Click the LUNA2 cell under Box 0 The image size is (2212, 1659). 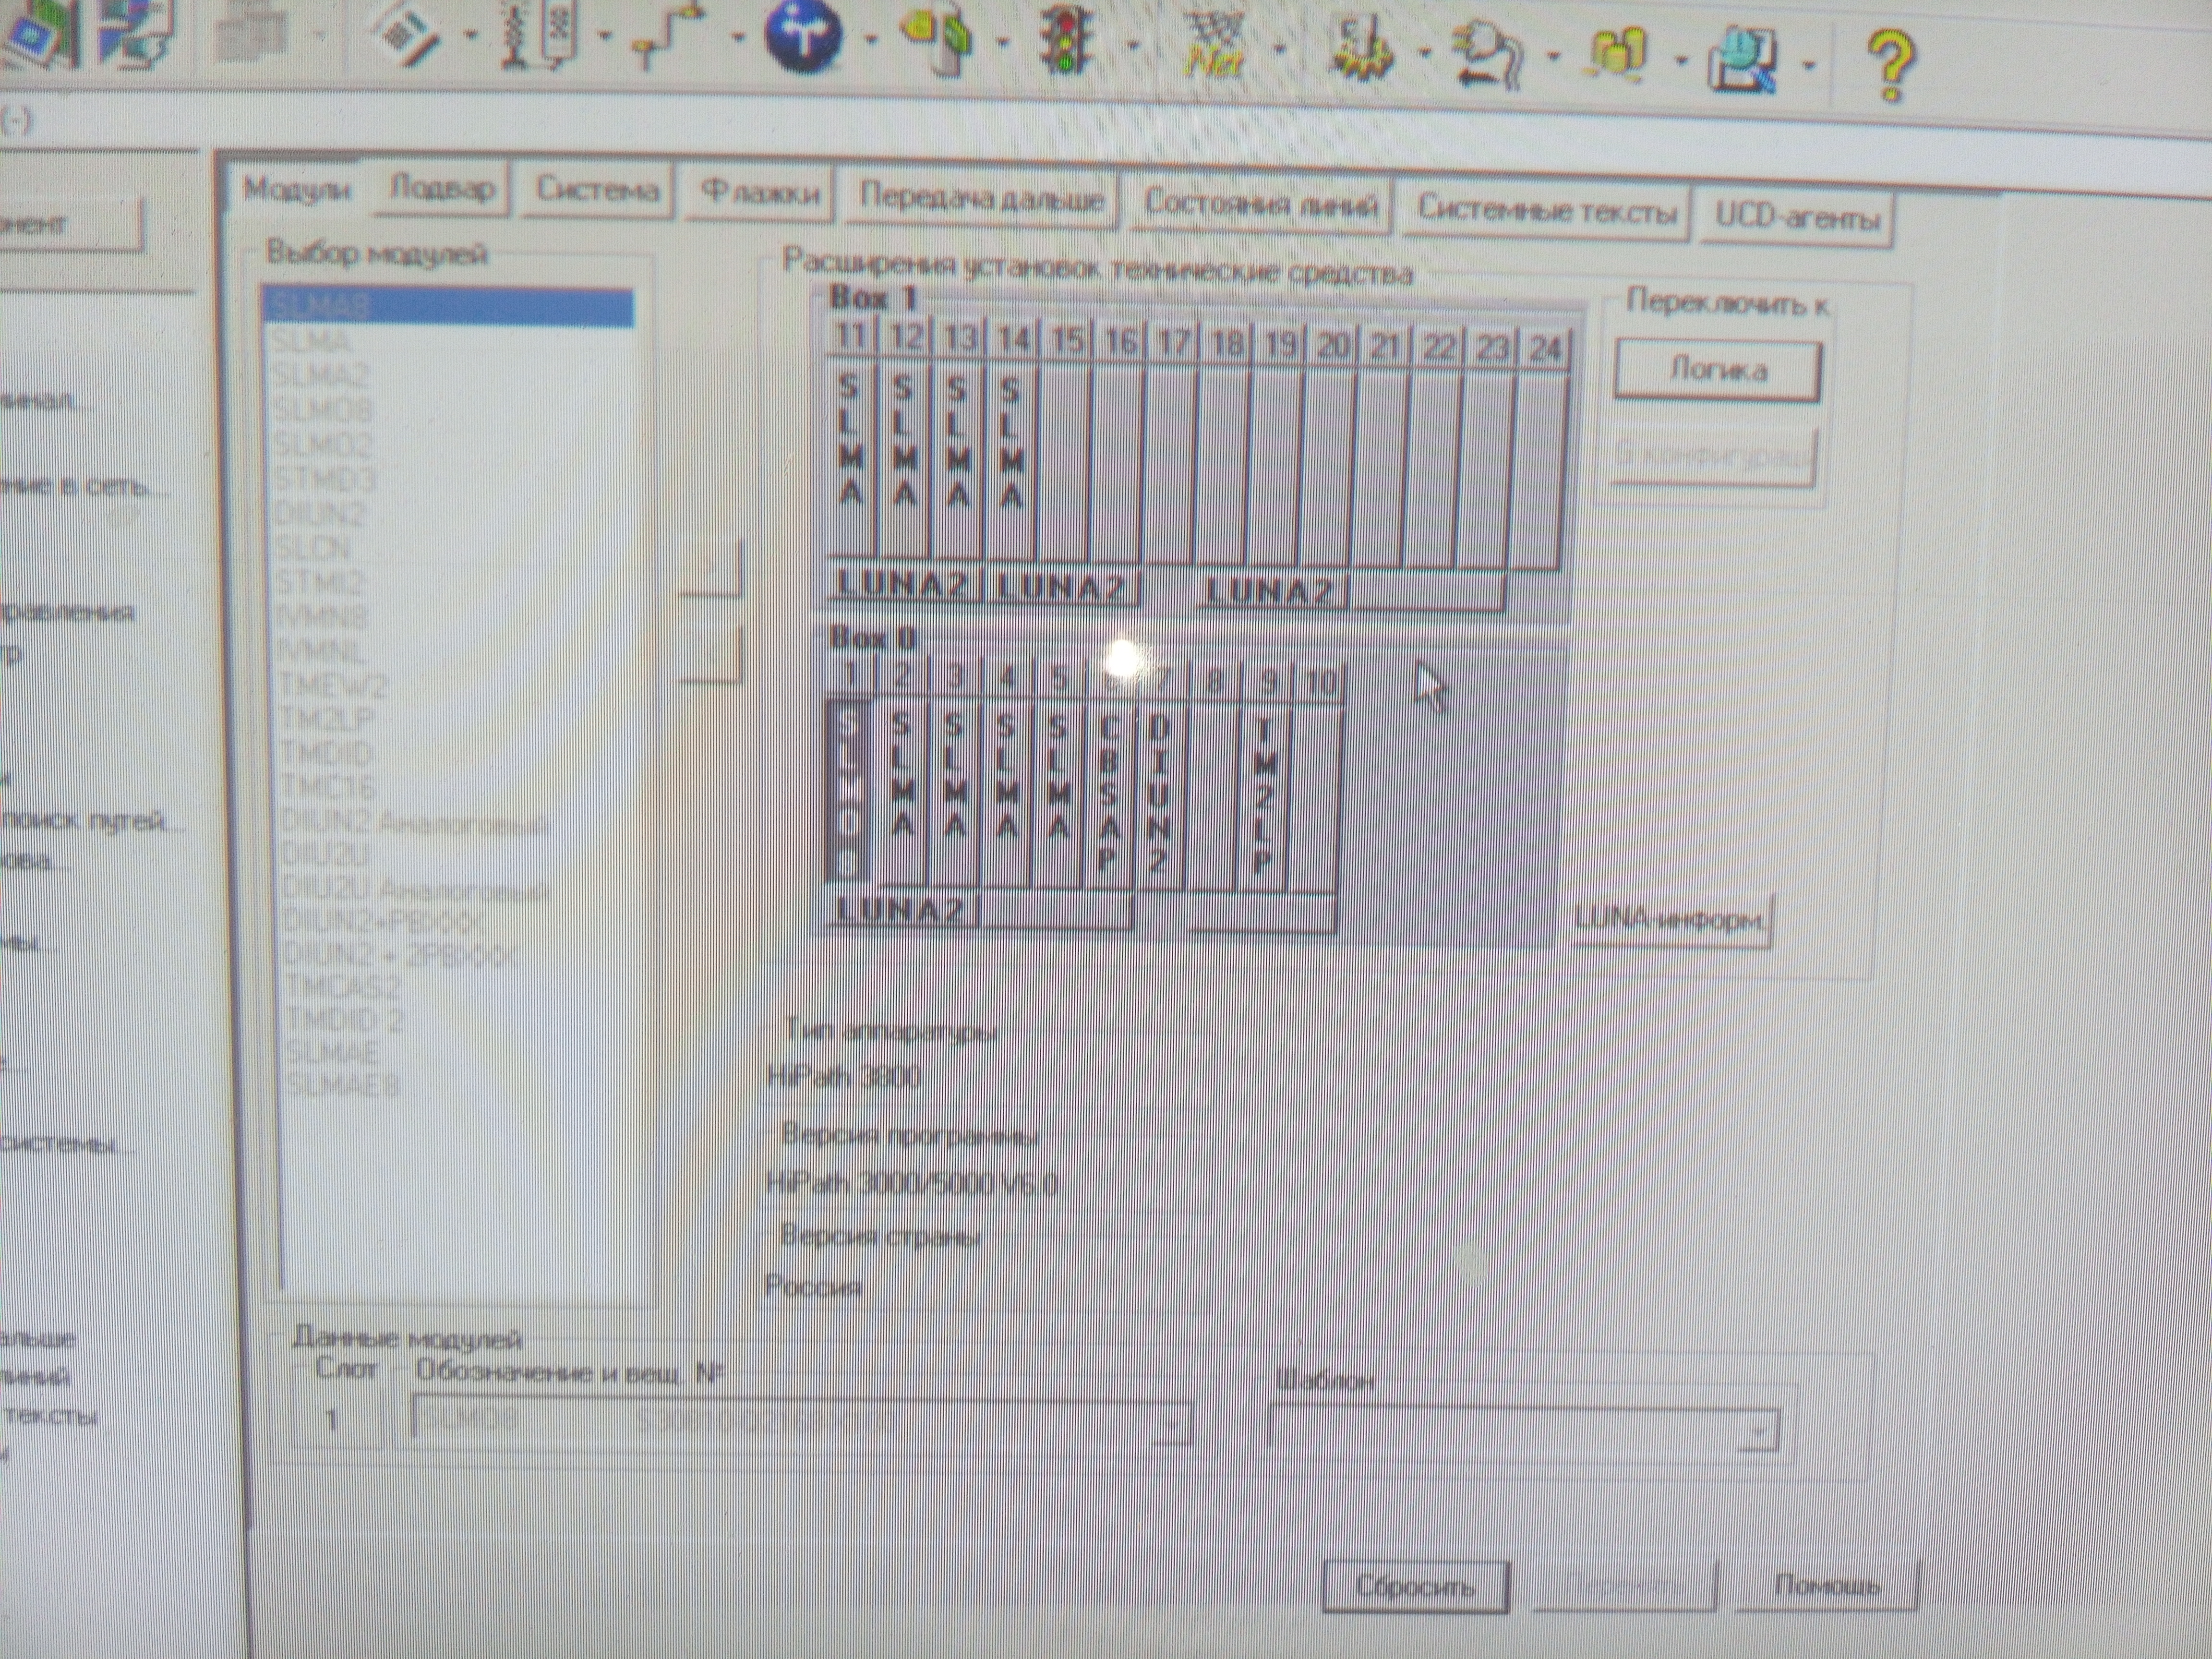(904, 910)
